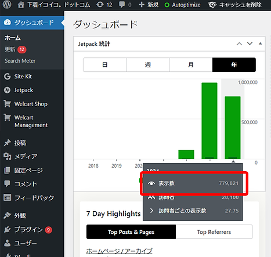Move Jetpack 統計 widget down
This screenshot has height=257, width=271.
[x=250, y=44]
